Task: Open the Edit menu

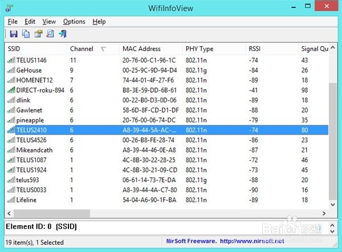Action: (x=30, y=22)
